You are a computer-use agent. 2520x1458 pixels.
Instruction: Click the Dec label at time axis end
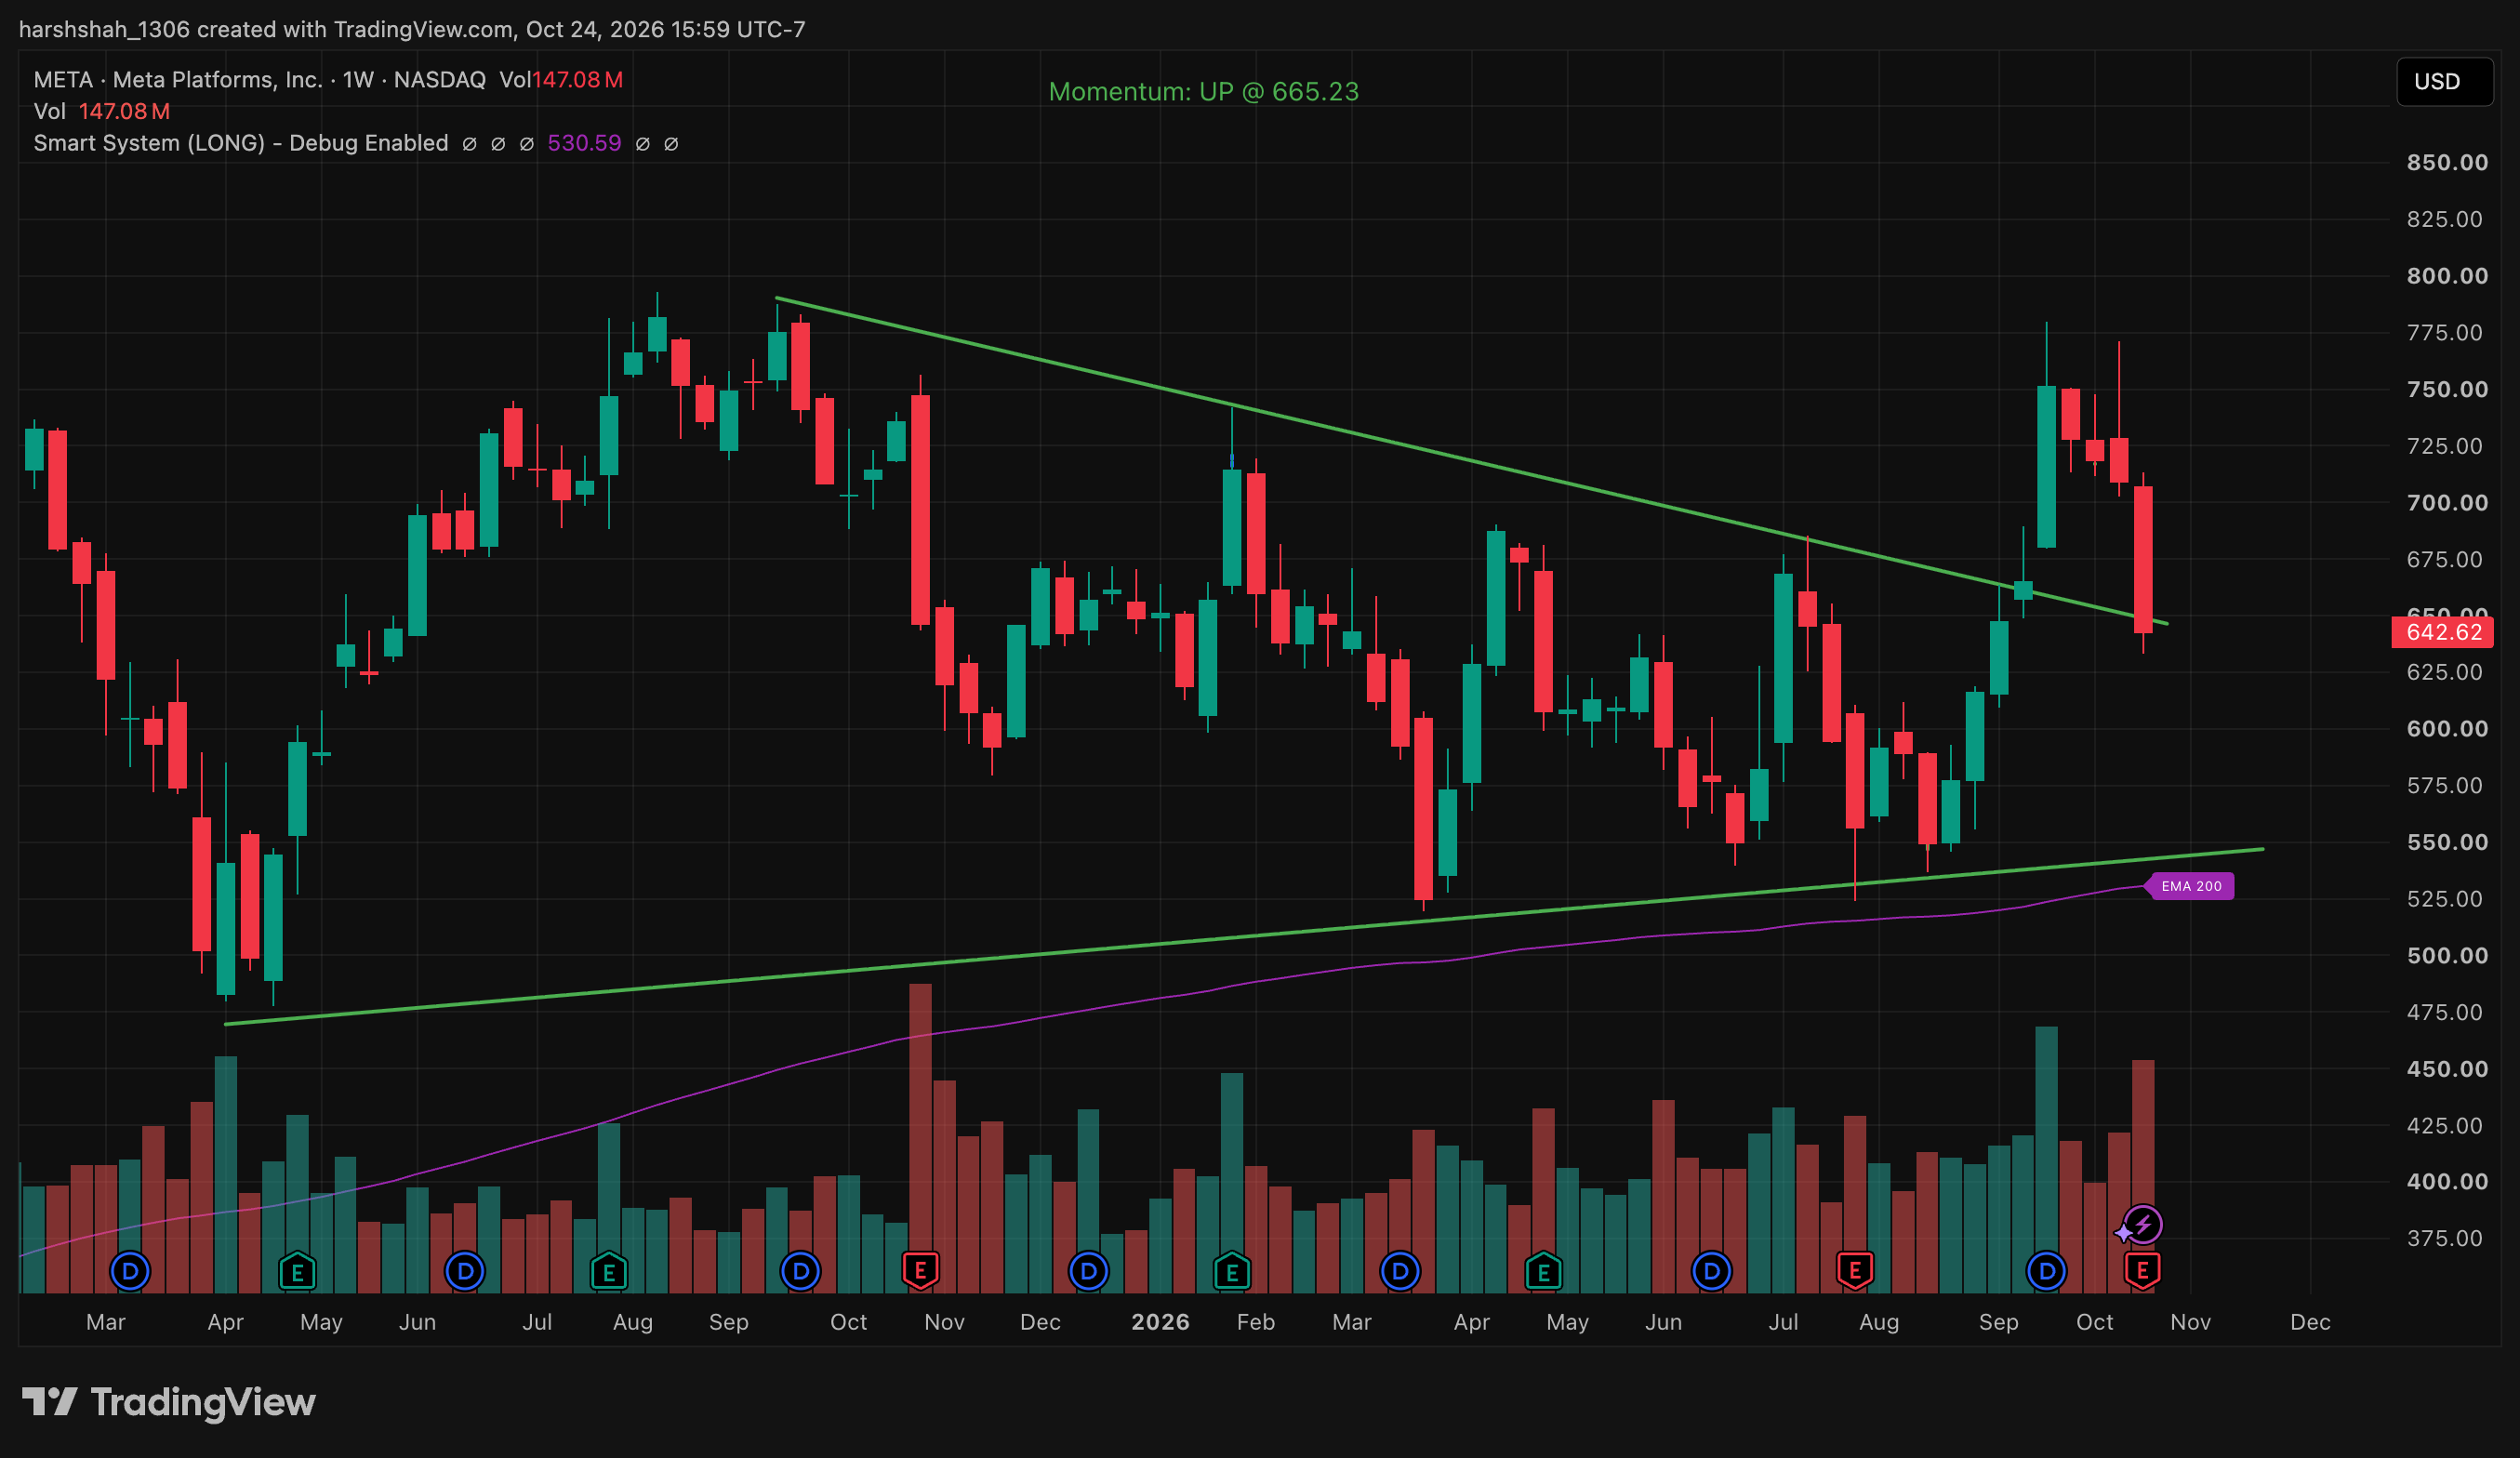click(x=2310, y=1322)
